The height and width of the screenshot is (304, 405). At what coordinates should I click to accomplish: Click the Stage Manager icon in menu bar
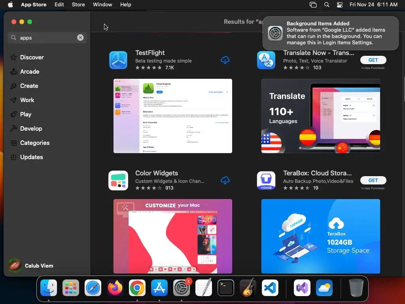coord(313,4)
